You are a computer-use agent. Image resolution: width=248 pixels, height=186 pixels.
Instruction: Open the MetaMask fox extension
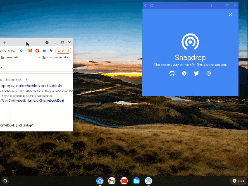[30, 50]
